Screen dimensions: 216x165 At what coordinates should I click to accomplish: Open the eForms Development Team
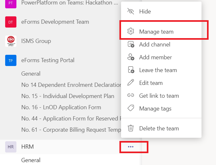coord(55,22)
